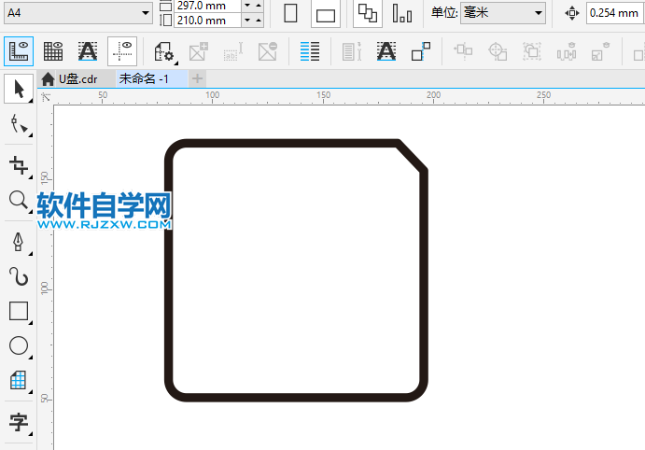
Task: Click the text columns icon
Action: 310,51
